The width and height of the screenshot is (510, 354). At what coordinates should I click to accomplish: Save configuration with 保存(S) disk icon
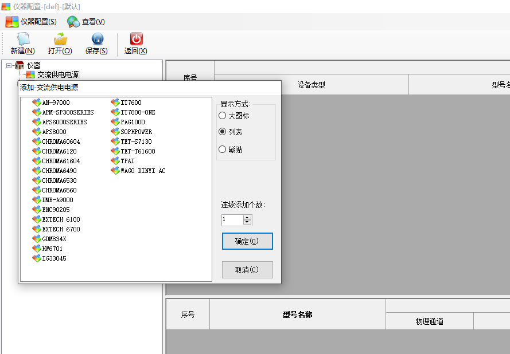98,39
